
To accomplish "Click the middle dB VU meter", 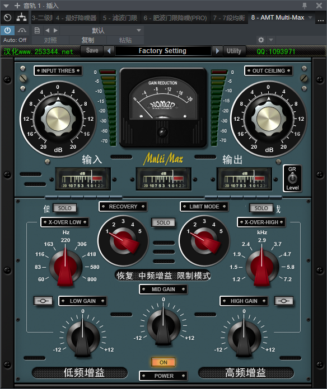I will coord(163,179).
